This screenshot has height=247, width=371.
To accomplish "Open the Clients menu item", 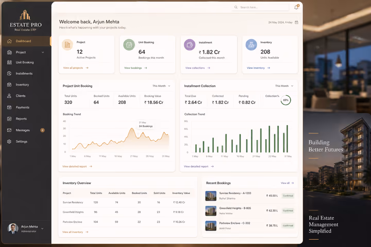I will (x=21, y=96).
